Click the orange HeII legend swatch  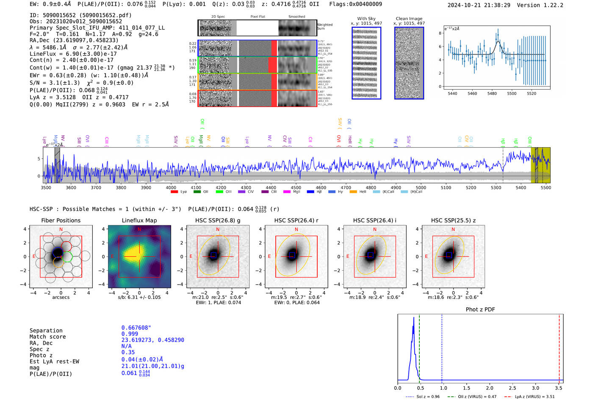pos(353,192)
